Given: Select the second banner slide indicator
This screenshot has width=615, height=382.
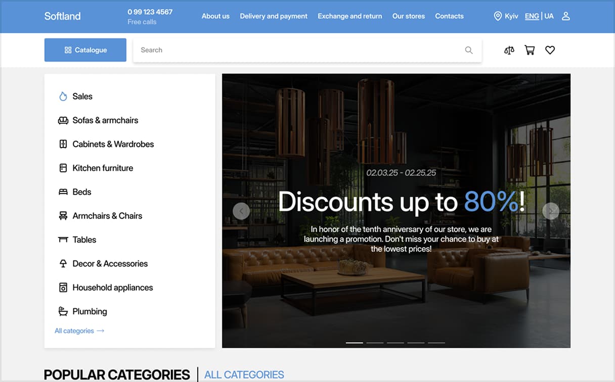Looking at the screenshot, I should [375, 343].
